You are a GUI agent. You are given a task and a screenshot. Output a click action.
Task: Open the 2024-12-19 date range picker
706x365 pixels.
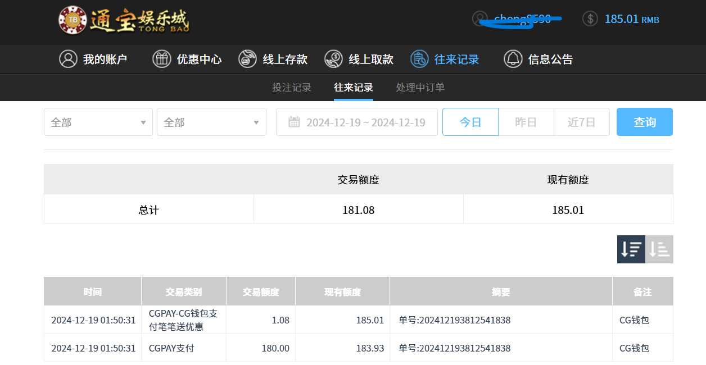(365, 122)
